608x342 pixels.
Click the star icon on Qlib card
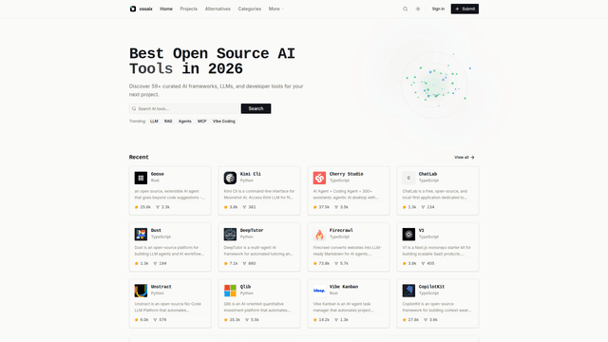pos(226,320)
